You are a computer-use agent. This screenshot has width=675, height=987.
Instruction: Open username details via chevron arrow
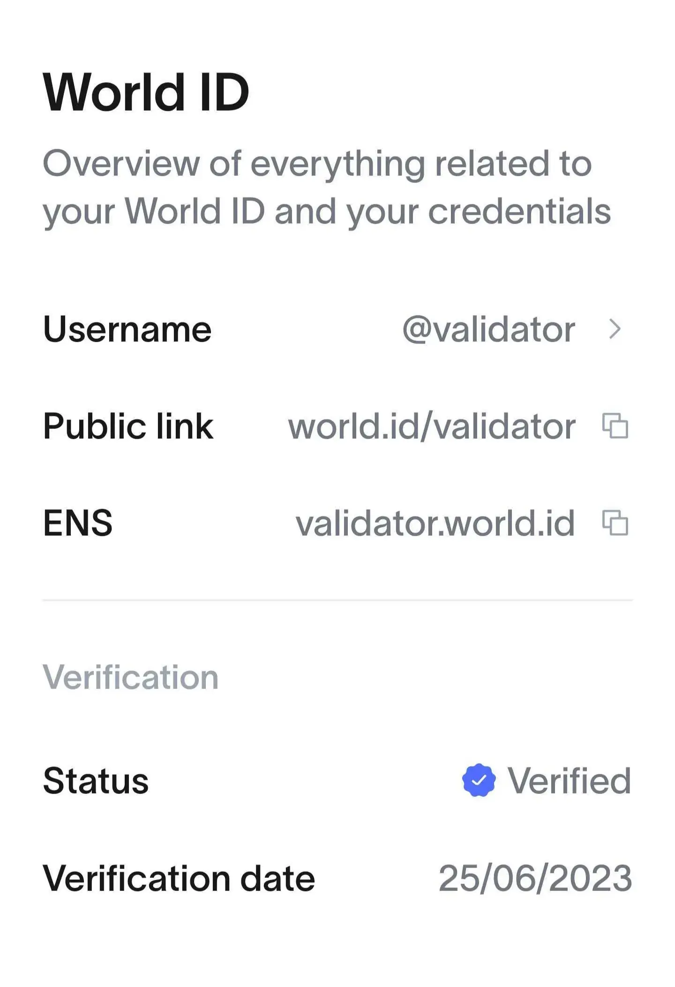tap(615, 329)
